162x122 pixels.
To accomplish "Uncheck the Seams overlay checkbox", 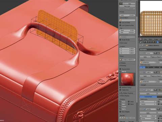I will click(120, 109).
